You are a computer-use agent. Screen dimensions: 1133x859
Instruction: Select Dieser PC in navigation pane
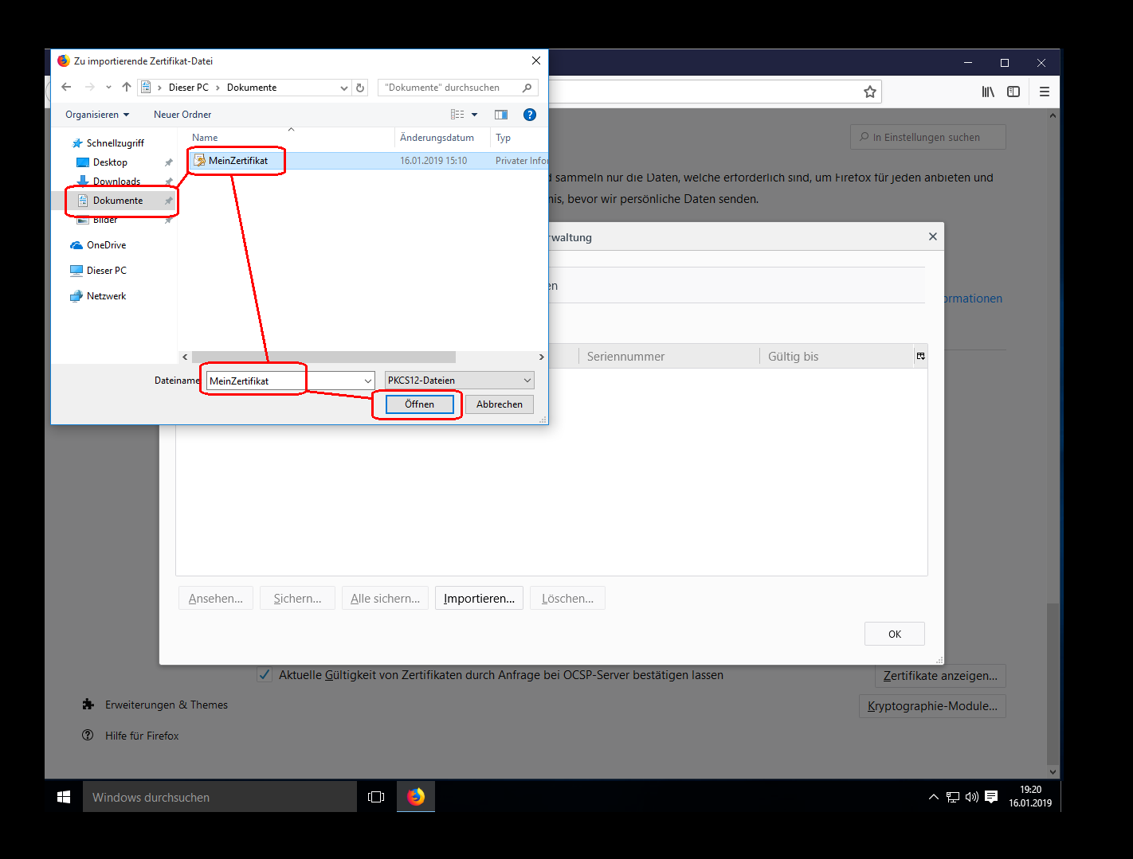pyautogui.click(x=106, y=271)
